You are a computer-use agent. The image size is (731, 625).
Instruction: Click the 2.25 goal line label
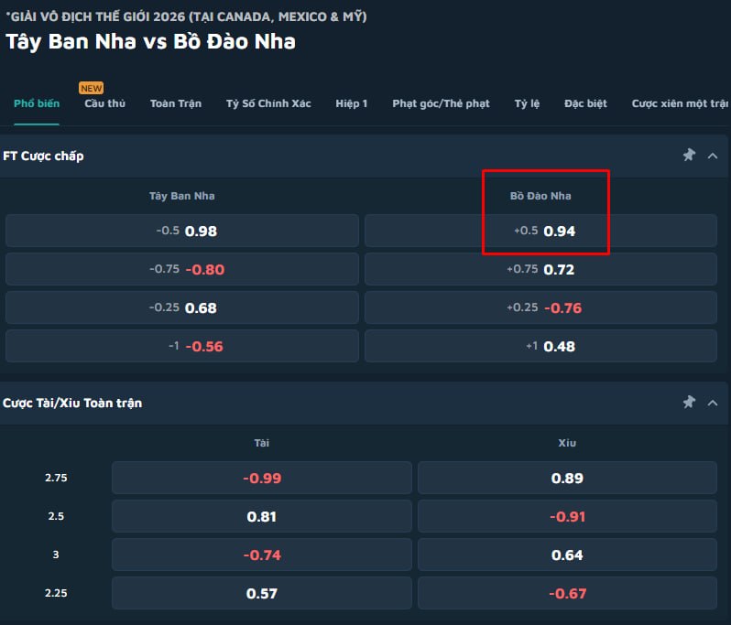coord(56,593)
